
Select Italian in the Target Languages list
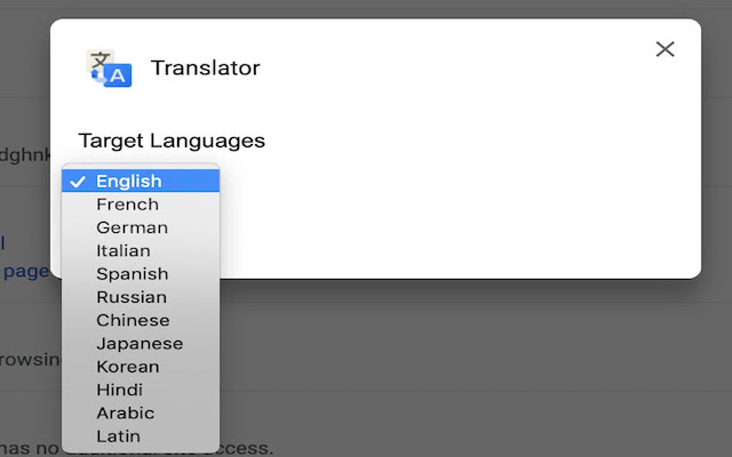pyautogui.click(x=123, y=250)
